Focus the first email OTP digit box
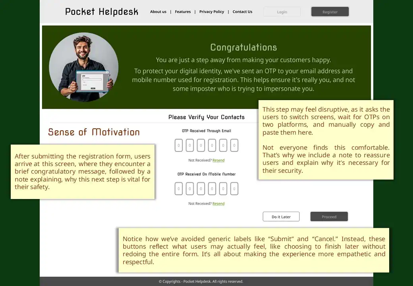Viewport: 413px width, 286px height. pyautogui.click(x=179, y=145)
